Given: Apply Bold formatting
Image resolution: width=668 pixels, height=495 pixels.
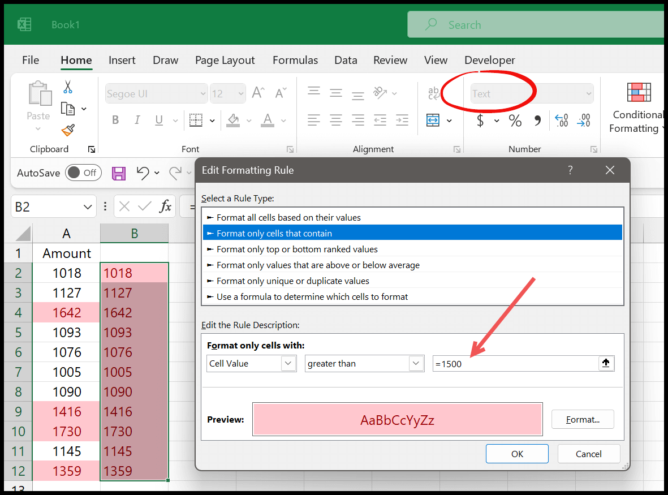Looking at the screenshot, I should click(115, 120).
